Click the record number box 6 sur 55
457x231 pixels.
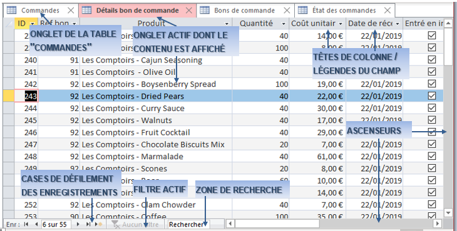pyautogui.click(x=56, y=224)
